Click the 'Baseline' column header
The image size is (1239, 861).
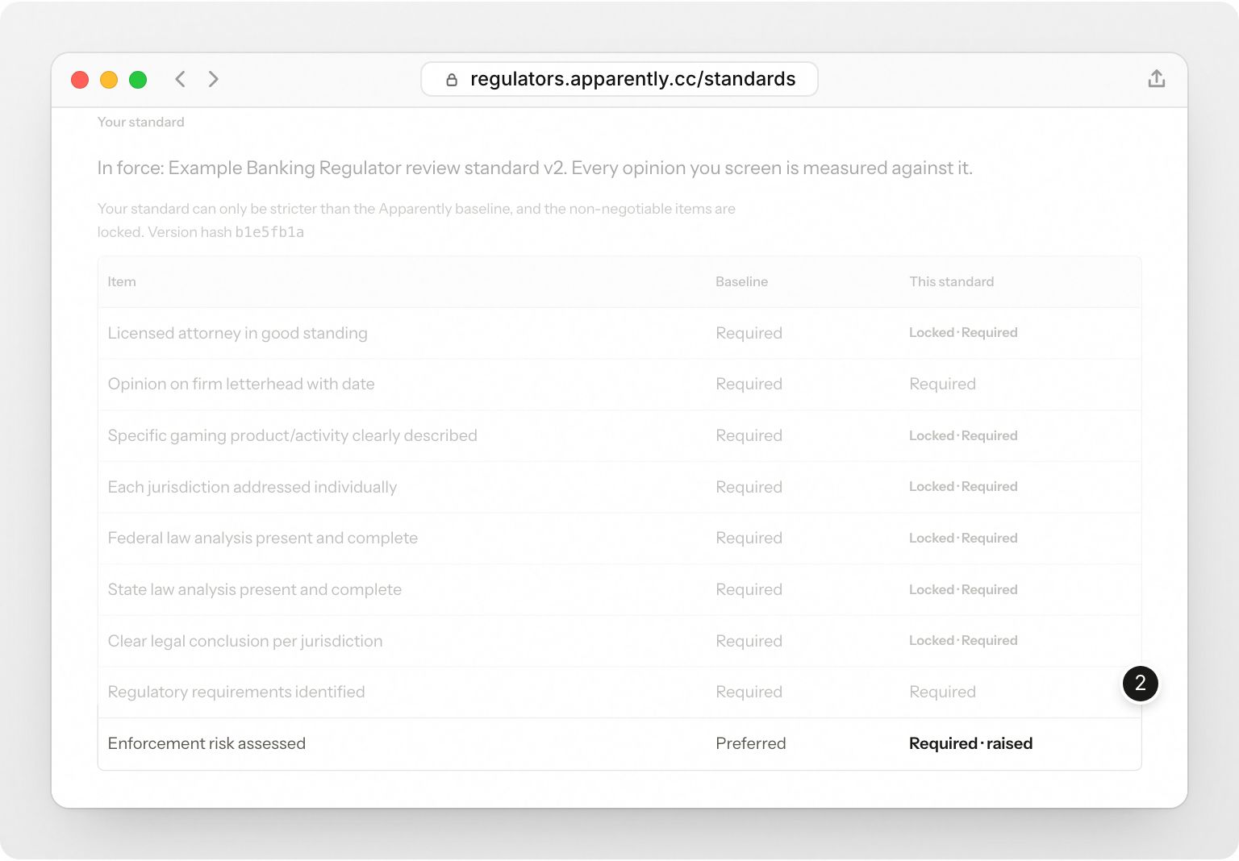pyautogui.click(x=741, y=281)
